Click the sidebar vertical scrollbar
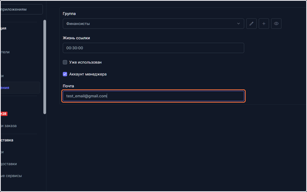This screenshot has height=192, width=307. pyautogui.click(x=45, y=67)
